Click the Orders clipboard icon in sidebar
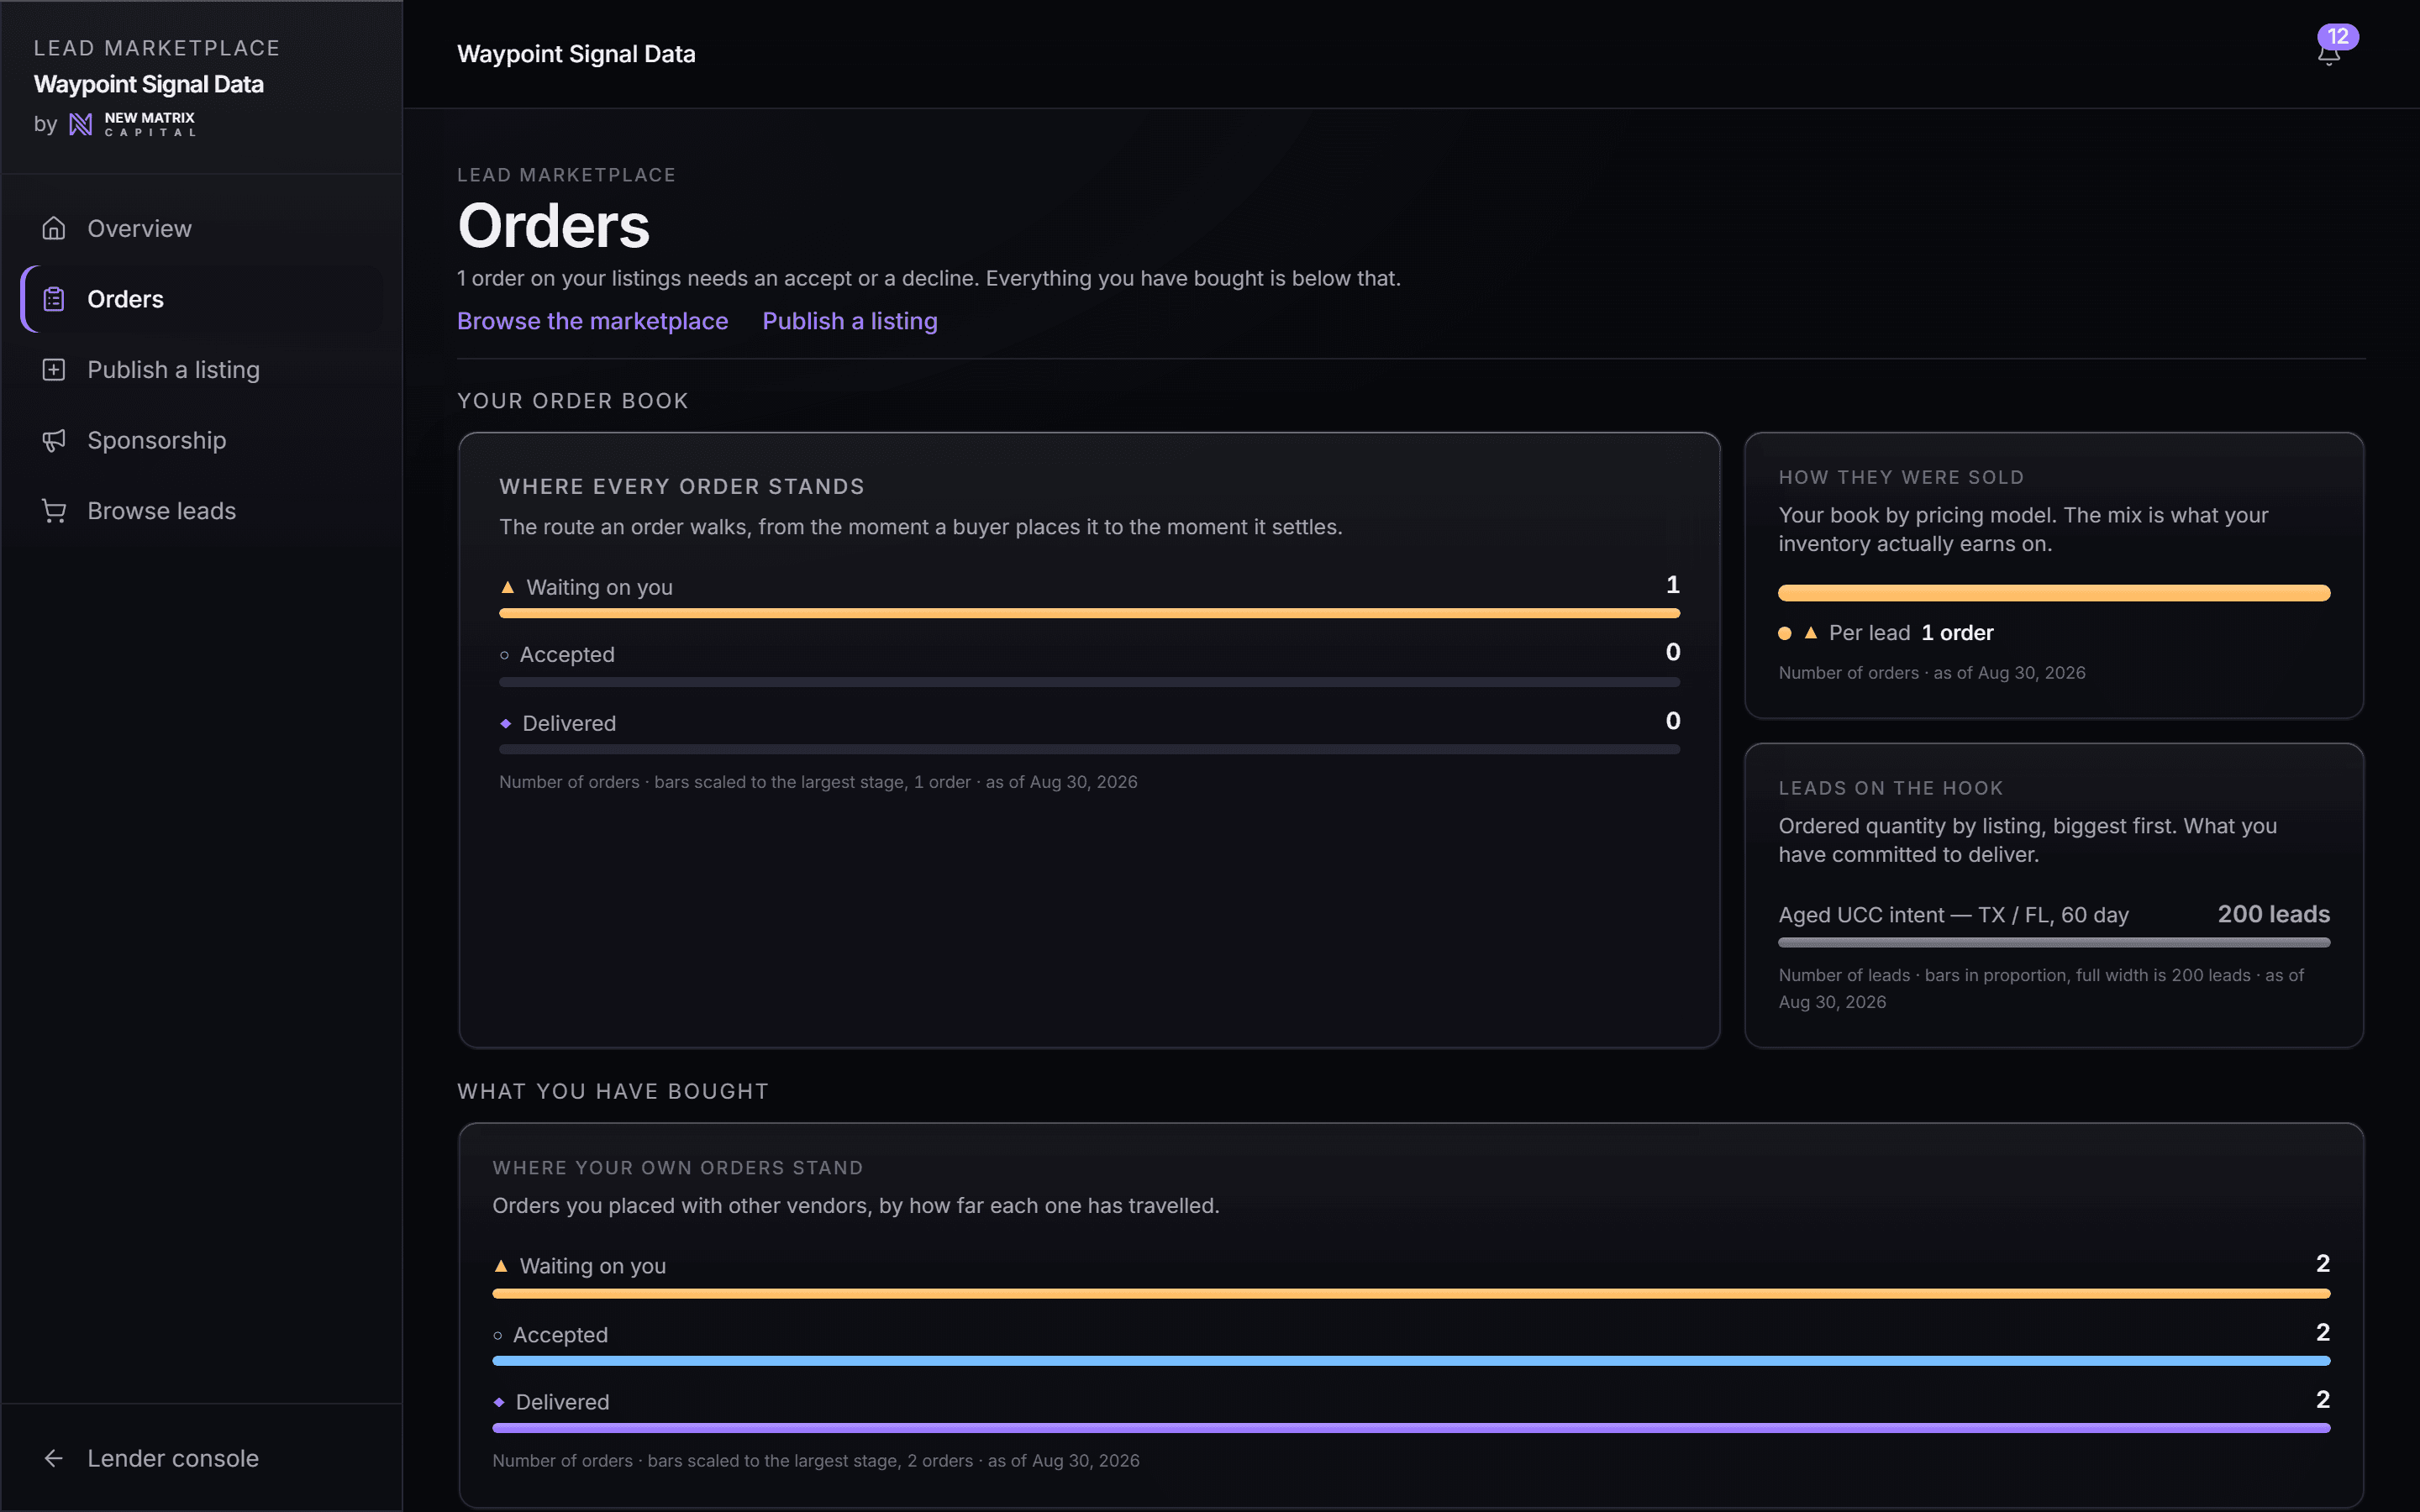2420x1512 pixels. (x=54, y=299)
